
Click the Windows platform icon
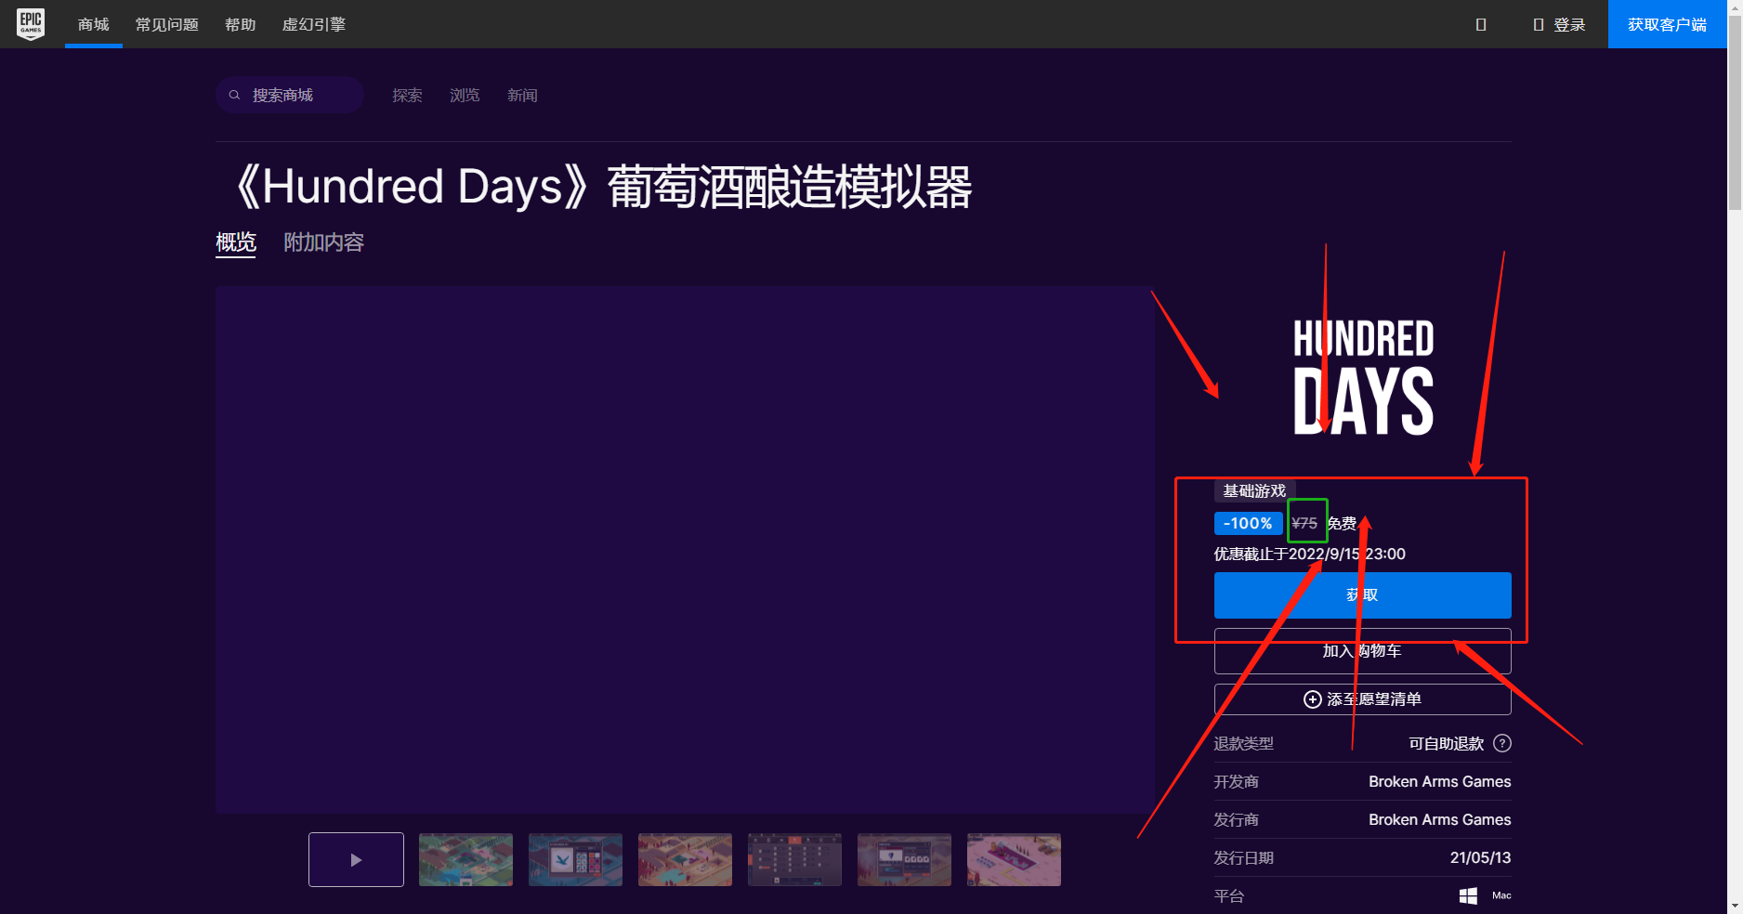(x=1468, y=895)
